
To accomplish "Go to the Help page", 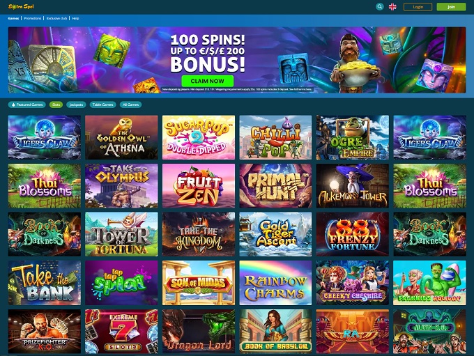I will tap(75, 18).
